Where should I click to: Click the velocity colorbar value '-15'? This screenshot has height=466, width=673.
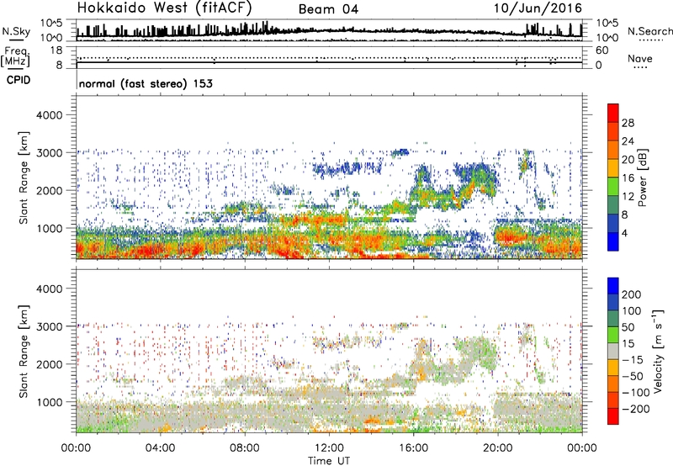pyautogui.click(x=633, y=360)
